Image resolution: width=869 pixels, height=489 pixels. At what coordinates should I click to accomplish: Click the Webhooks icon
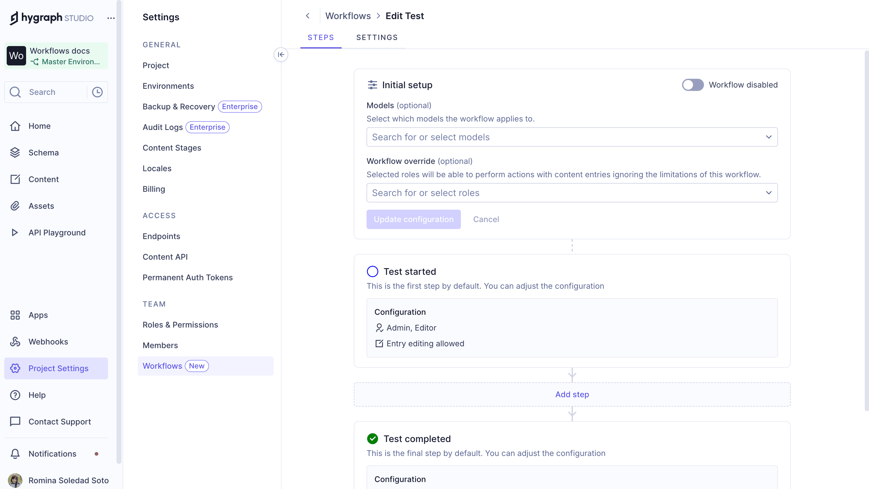tap(15, 341)
